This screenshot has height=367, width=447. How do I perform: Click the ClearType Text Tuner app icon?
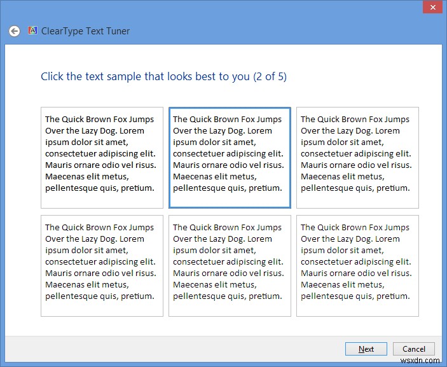tap(32, 31)
